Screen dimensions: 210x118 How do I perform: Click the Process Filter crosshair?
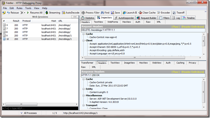[83, 13]
